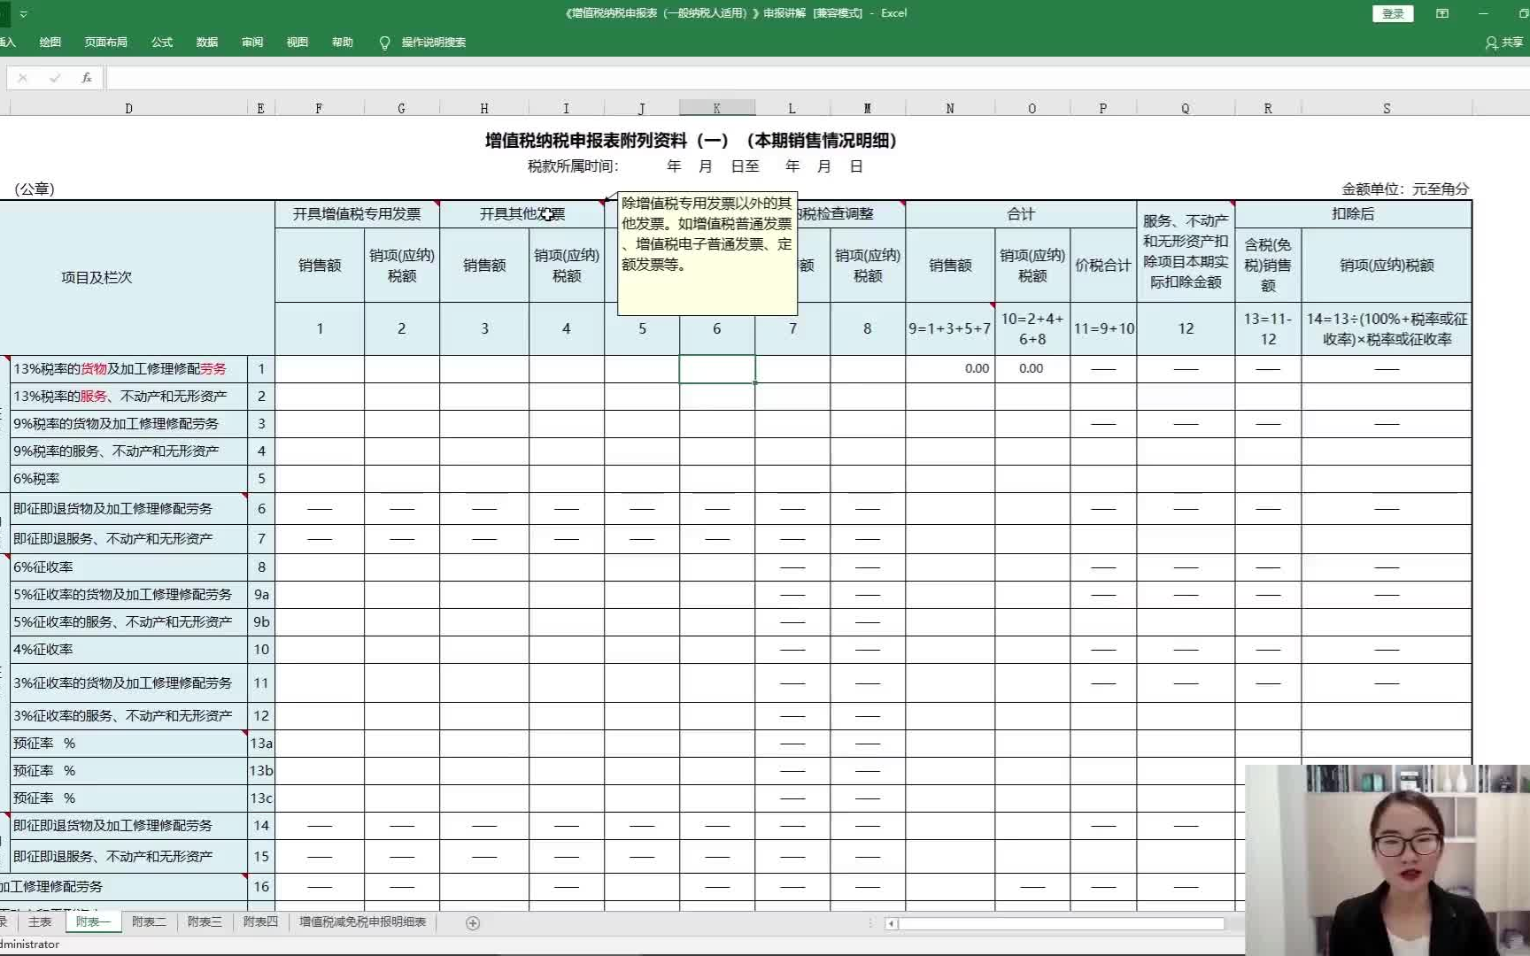Select the 增值税减免税申报明细表 sheet tab
The width and height of the screenshot is (1530, 956).
pos(361,921)
